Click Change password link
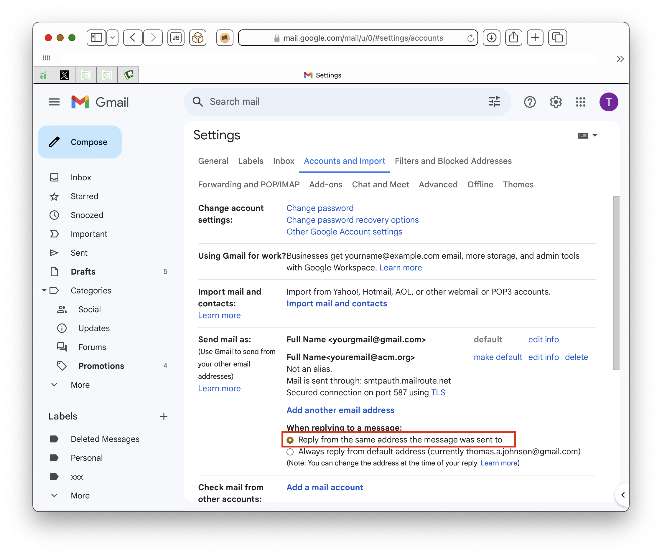This screenshot has height=555, width=662. [320, 208]
